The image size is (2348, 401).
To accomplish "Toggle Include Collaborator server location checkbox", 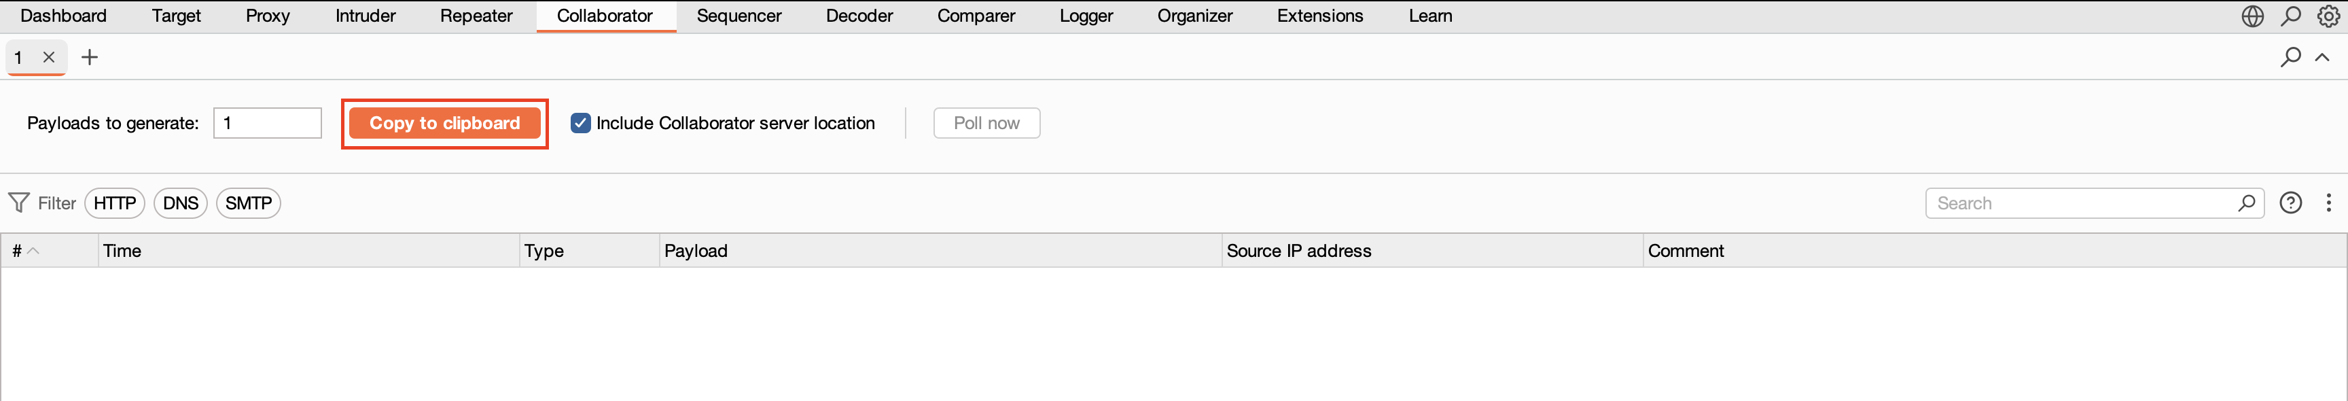I will 581,123.
